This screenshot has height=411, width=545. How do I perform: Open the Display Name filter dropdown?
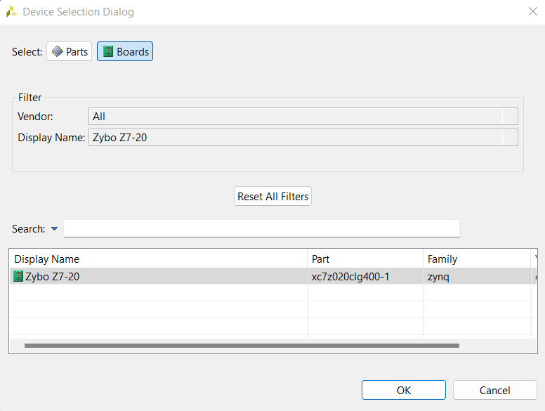[510, 138]
